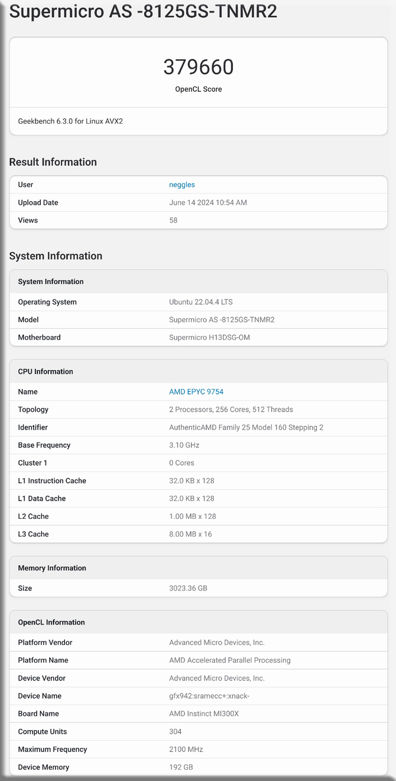396x781 pixels.
Task: Select the 379660 OpenCL score number
Action: pos(199,67)
